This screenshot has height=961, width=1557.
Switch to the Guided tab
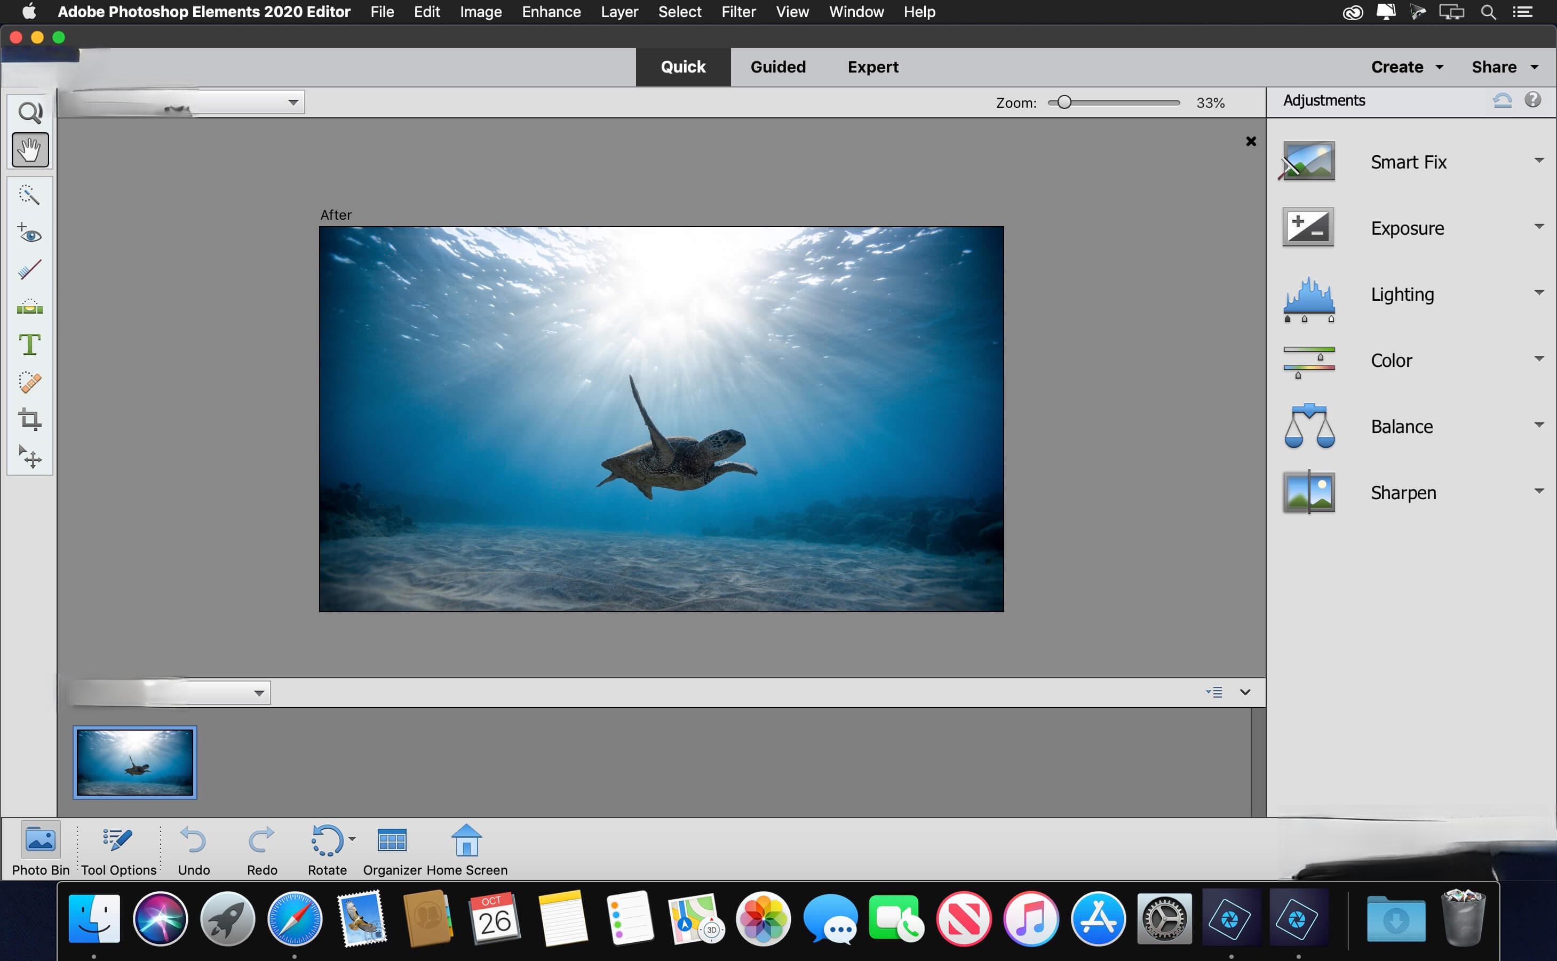pos(777,67)
